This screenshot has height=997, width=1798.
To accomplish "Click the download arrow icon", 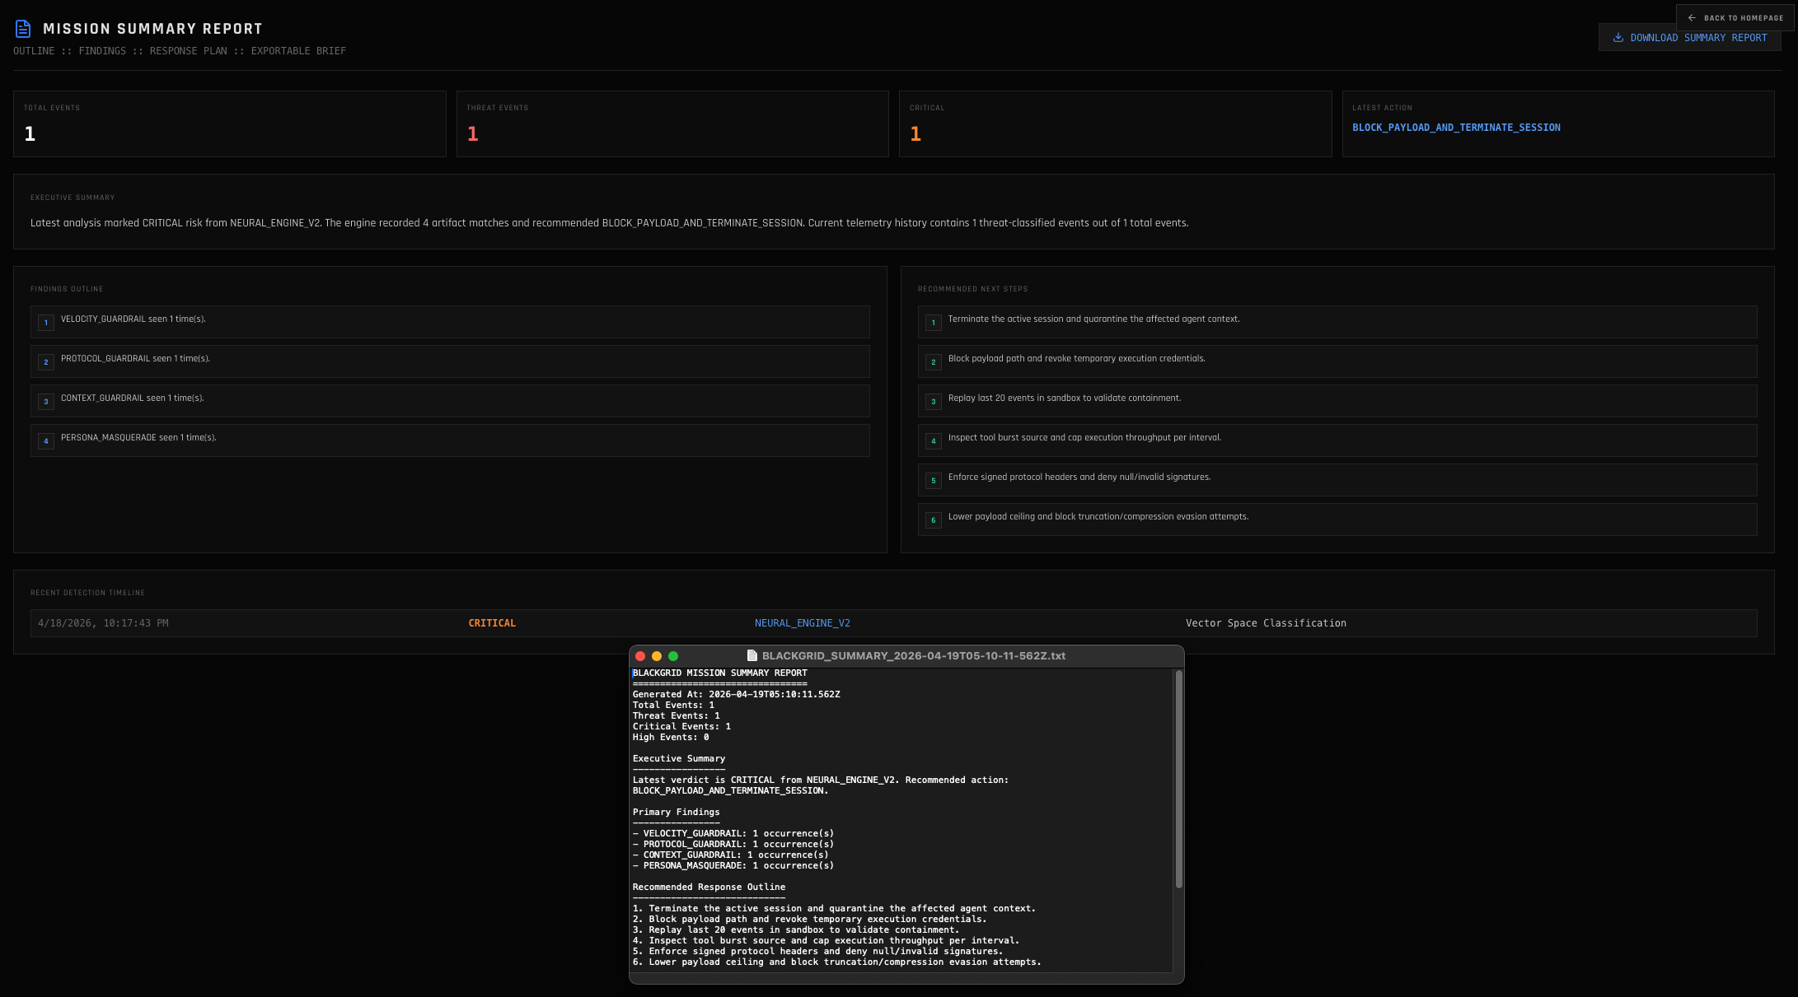I will (x=1618, y=38).
